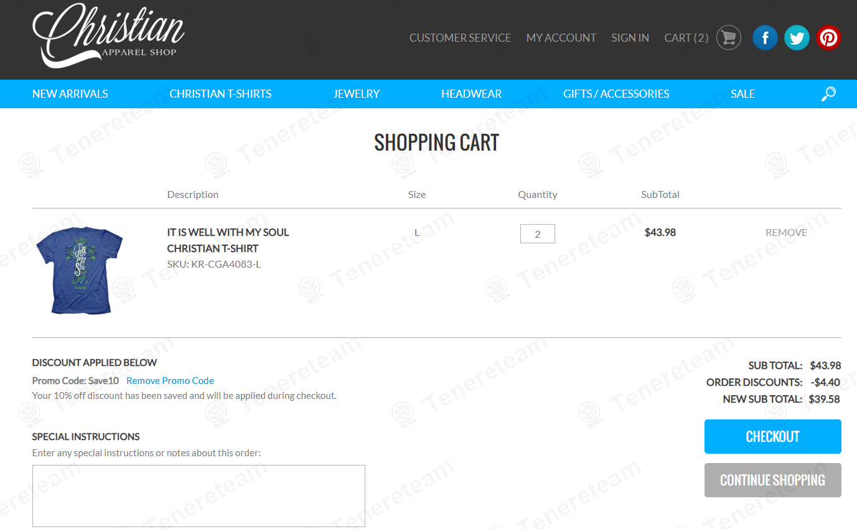The width and height of the screenshot is (857, 529).
Task: Open New Arrivals menu
Action: 70,94
